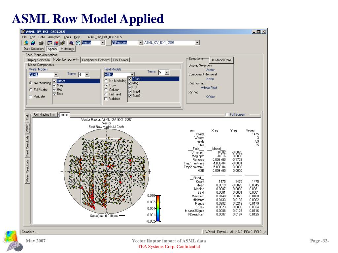338x253 pixels.
Task: Select the Column radio button
Action: tap(106, 90)
